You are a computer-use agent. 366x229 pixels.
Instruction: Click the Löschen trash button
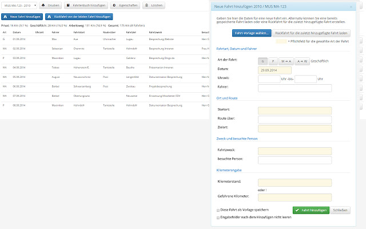click(154, 5)
